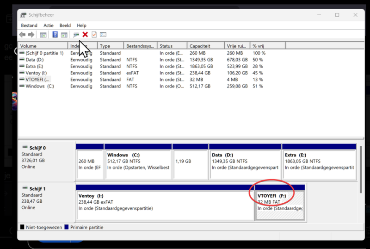Select the Extra (E:) partition block
Image resolution: width=370 pixels, height=249 pixels.
point(319,162)
